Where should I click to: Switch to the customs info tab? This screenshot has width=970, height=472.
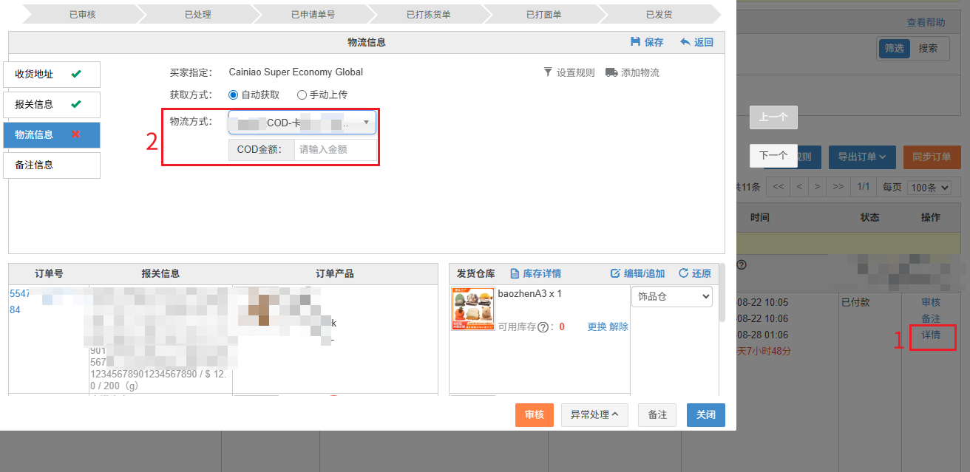(x=52, y=105)
